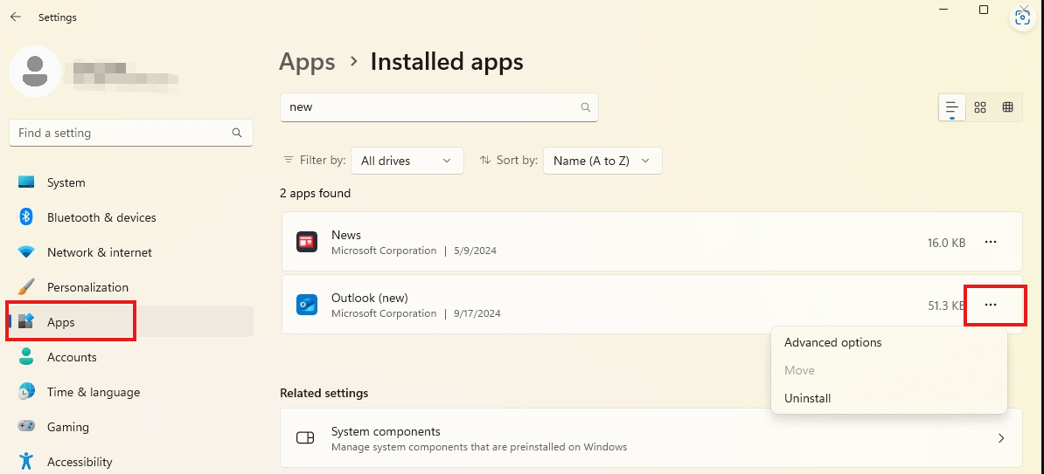Click the installed apps search box containing new
The height and width of the screenshot is (474, 1044).
(440, 107)
